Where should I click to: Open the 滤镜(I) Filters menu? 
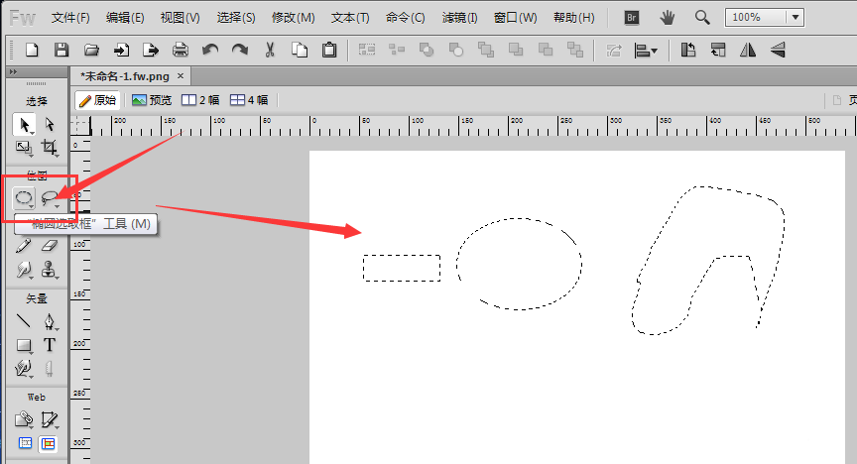click(x=457, y=18)
